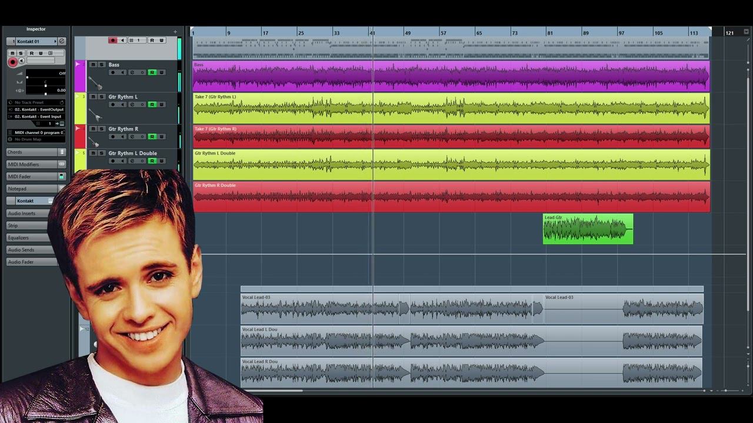Click the Chords section setup icon

(62, 152)
